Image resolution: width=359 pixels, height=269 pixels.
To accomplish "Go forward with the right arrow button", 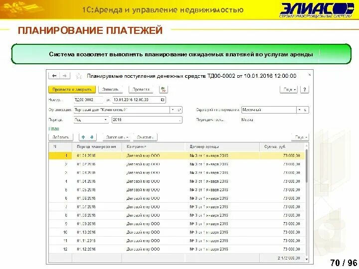I will point(65,76).
